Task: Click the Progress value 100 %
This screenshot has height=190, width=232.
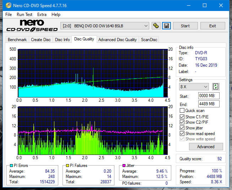Action: click(x=217, y=171)
